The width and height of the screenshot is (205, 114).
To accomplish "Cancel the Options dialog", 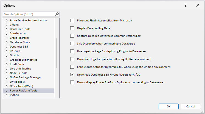I will point(191,106).
